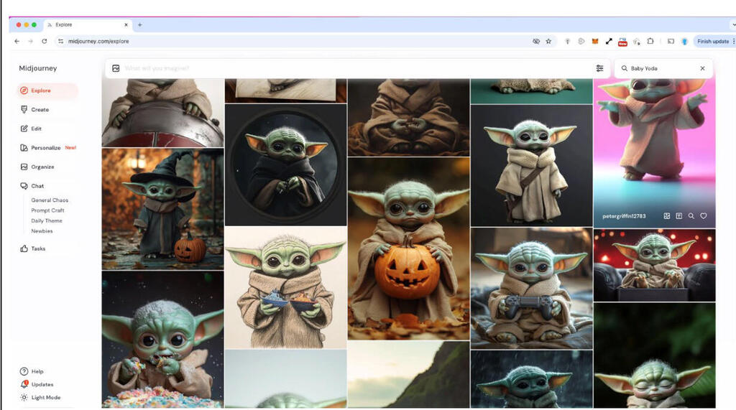
Task: Click the red New badge extension icon
Action: pos(622,42)
